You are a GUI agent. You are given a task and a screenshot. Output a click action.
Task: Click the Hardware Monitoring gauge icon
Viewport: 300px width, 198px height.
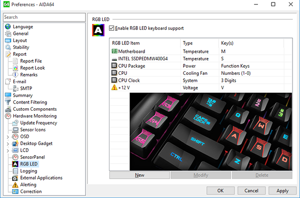pyautogui.click(x=8, y=116)
